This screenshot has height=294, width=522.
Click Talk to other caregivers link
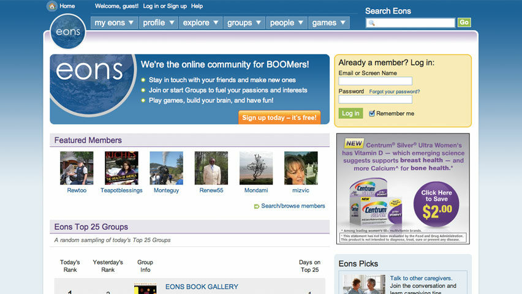click(421, 278)
